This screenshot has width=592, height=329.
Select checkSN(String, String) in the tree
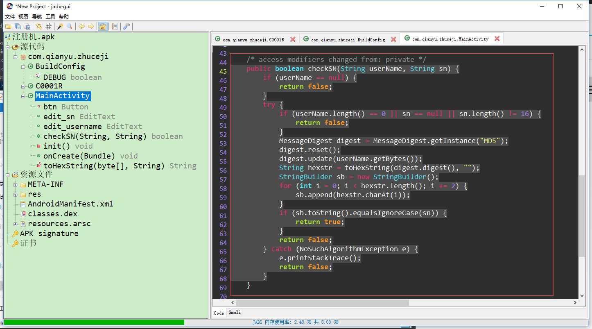click(113, 136)
